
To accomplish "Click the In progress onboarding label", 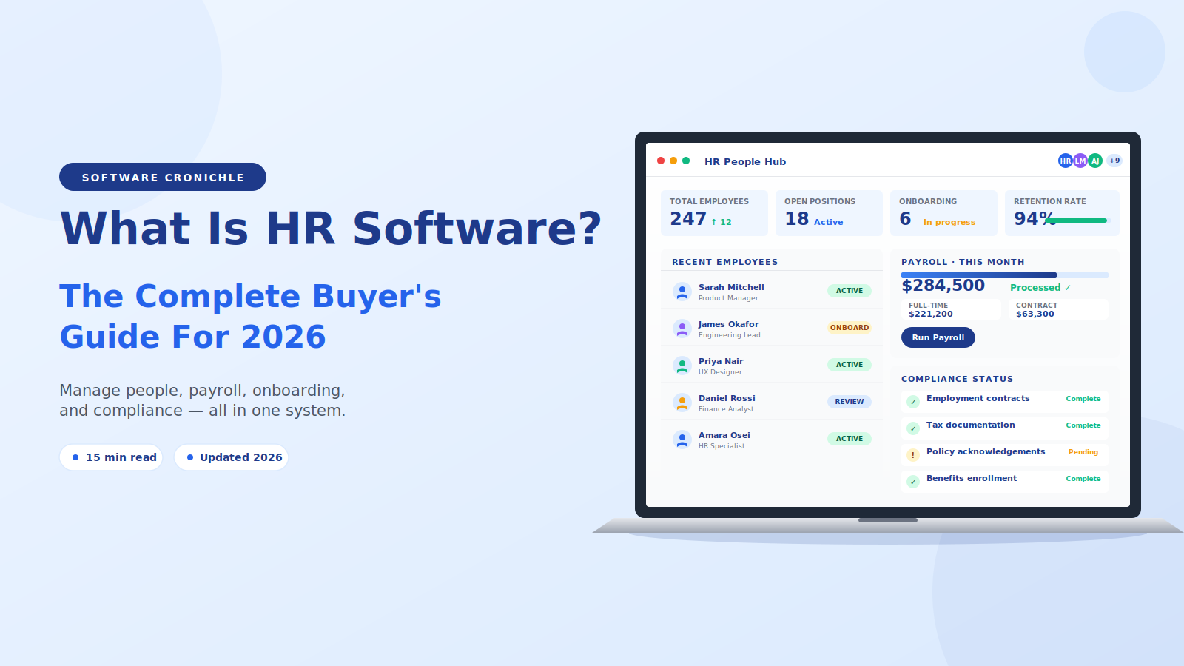I will coord(949,222).
